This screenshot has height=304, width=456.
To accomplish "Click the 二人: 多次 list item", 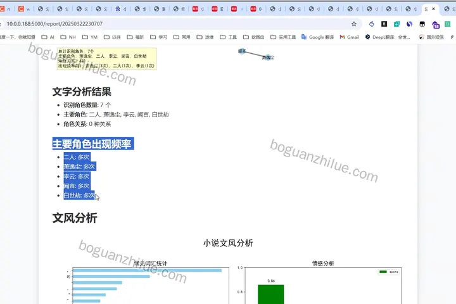I will pyautogui.click(x=77, y=157).
